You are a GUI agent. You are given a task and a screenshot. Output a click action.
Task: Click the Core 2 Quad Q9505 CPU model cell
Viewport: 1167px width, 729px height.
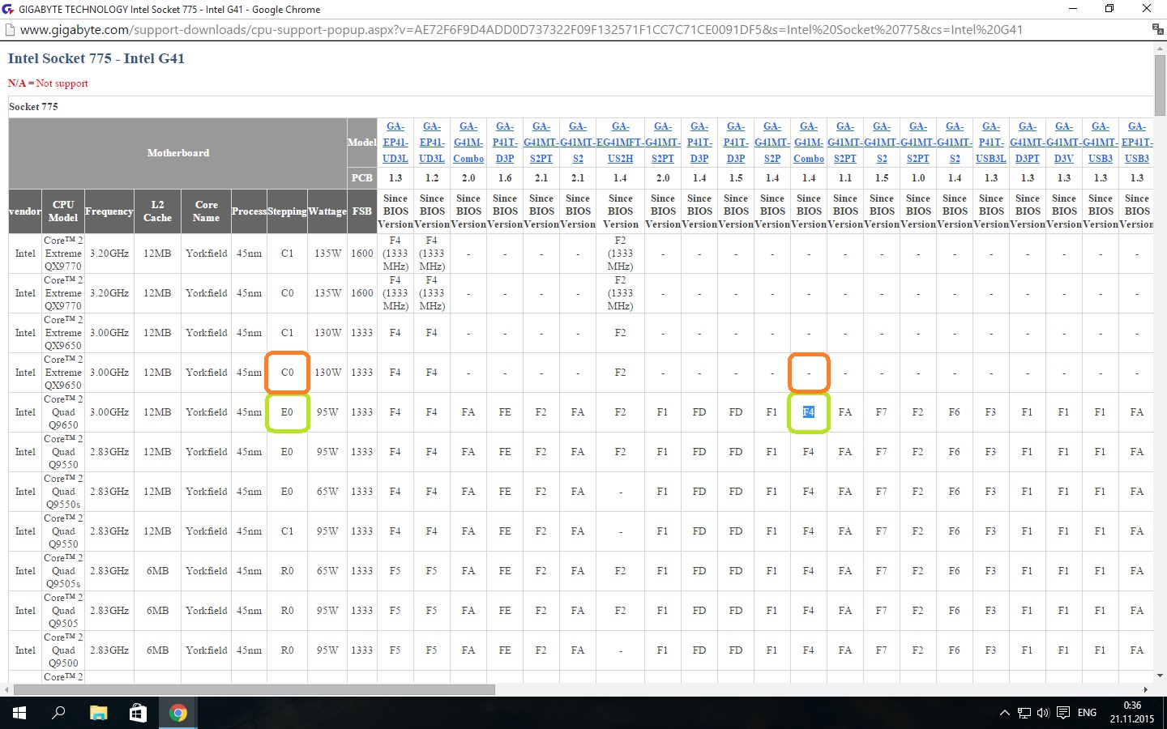[x=63, y=611]
